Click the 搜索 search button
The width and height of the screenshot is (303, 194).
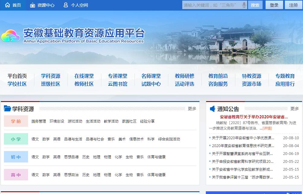[x=255, y=5]
